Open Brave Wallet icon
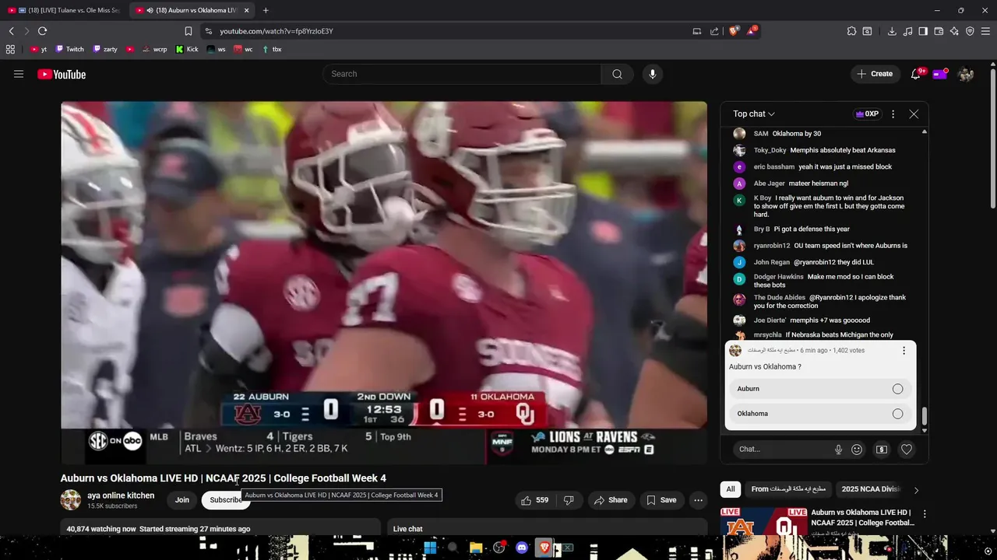This screenshot has width=997, height=560. (939, 31)
